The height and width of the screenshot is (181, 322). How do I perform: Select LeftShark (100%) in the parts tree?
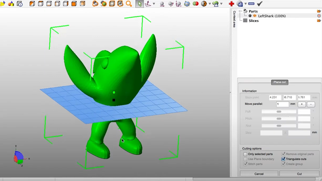[x=272, y=16]
